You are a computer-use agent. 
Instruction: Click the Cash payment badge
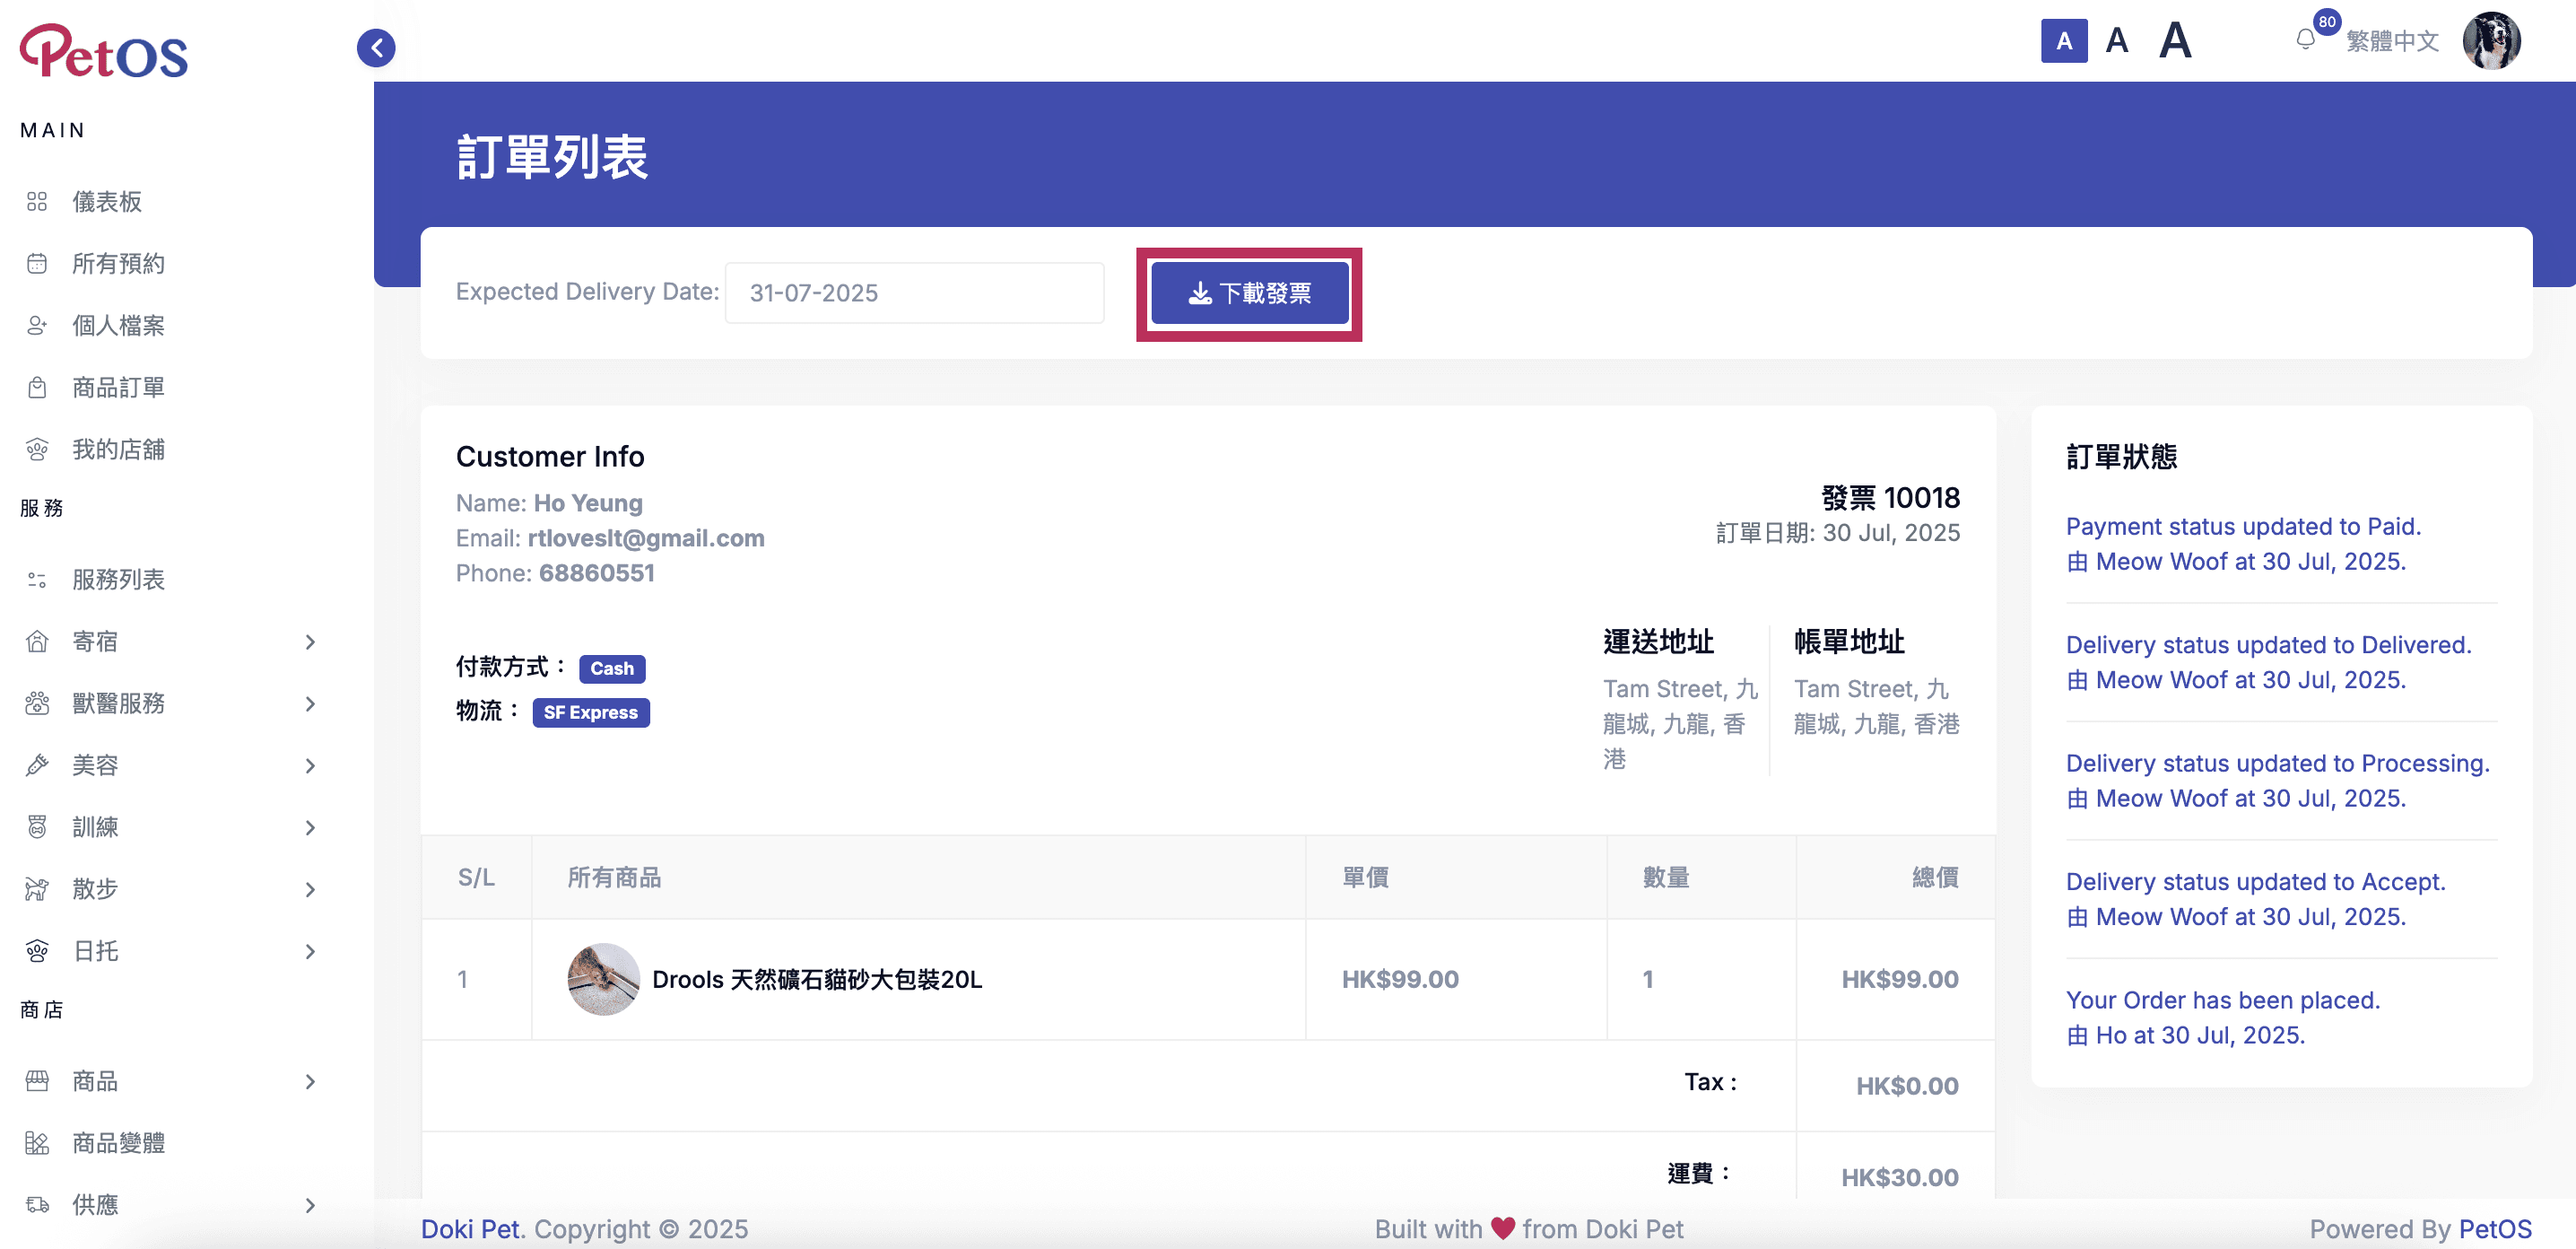612,668
